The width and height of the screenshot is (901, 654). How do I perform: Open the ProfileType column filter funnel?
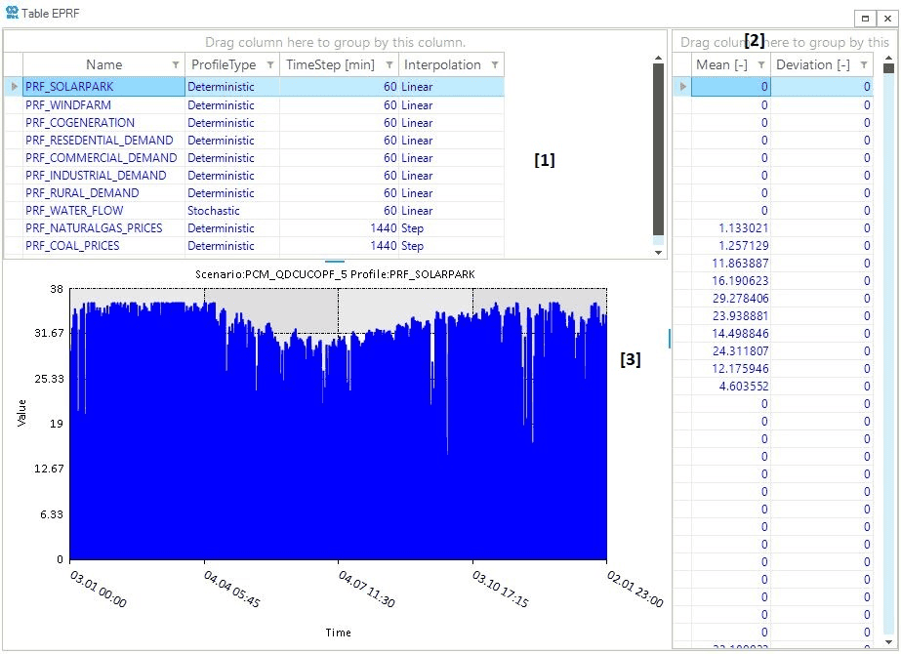[x=270, y=63]
